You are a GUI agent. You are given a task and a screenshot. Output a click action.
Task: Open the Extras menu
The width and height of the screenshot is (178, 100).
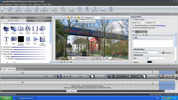point(30,4)
